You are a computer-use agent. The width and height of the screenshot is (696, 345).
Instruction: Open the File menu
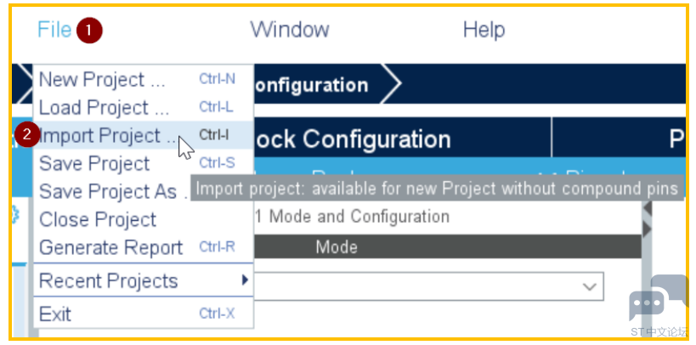point(54,30)
